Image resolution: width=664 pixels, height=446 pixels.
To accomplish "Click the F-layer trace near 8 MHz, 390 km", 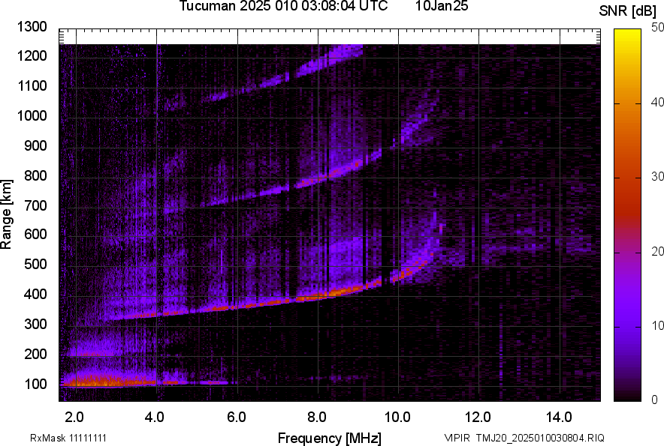I will pos(317,295).
